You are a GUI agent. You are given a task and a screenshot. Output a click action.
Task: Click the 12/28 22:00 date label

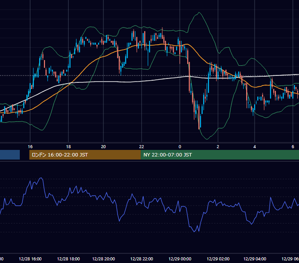(x=142, y=259)
